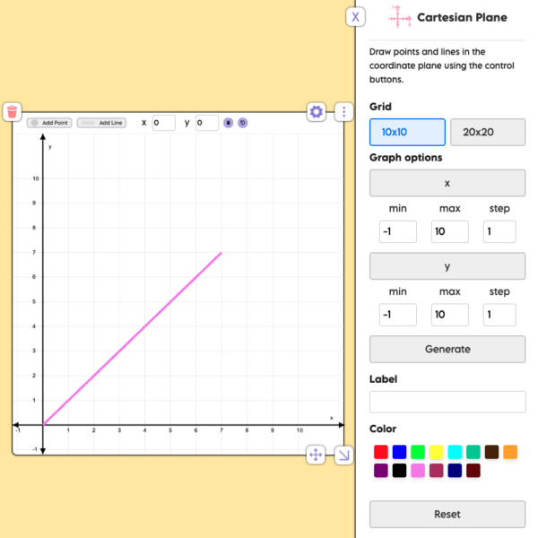538x538 pixels.
Task: Choose the yellow color swatch
Action: (436, 452)
